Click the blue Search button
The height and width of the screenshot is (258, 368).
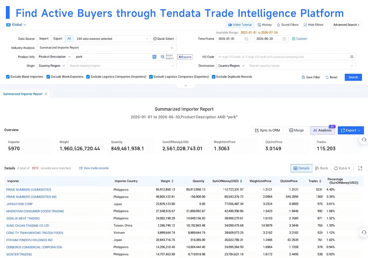tap(353, 77)
